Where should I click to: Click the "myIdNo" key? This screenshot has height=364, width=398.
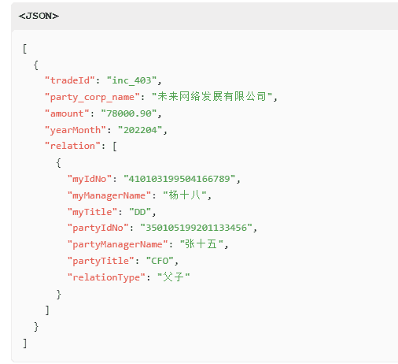click(89, 179)
